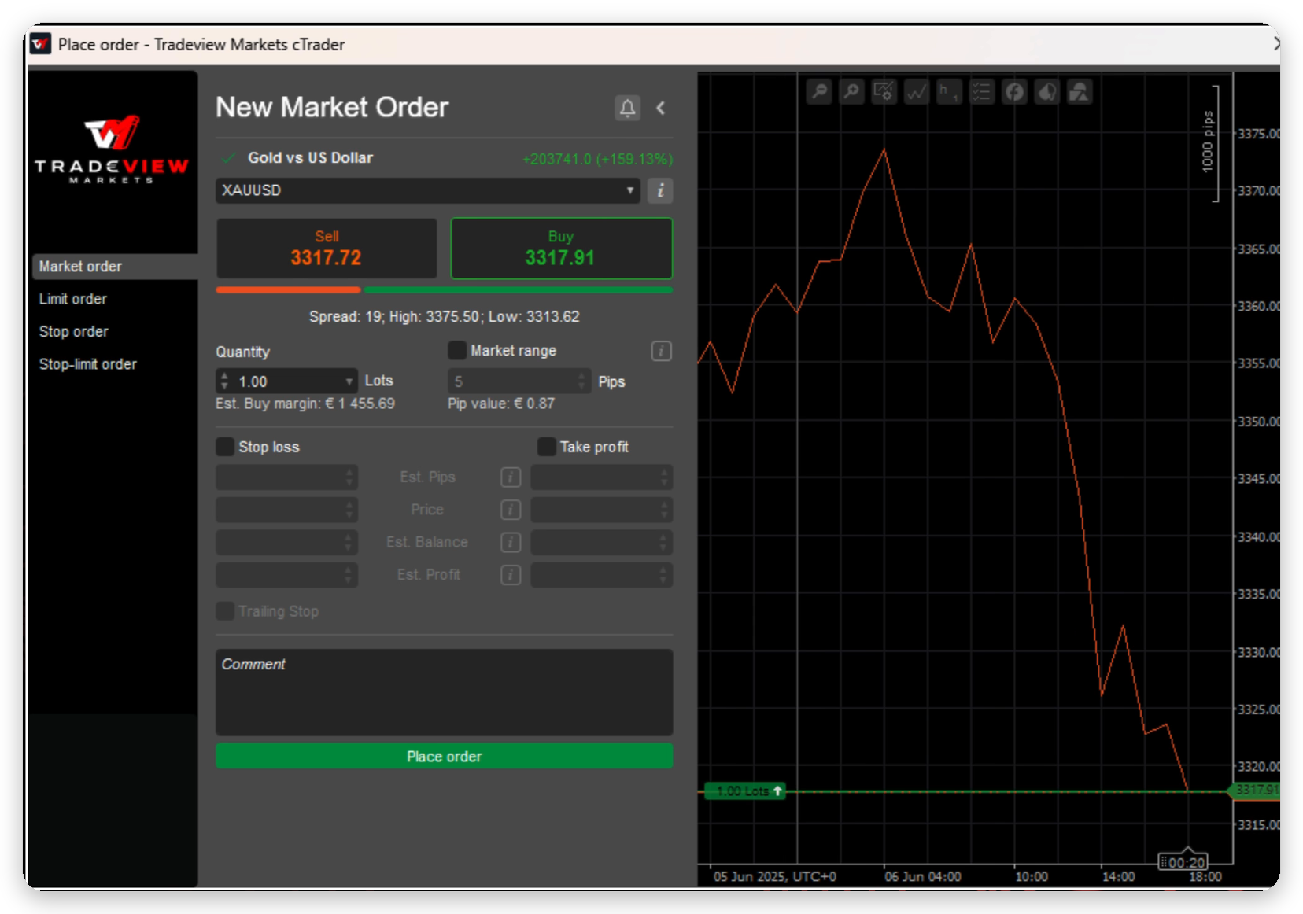Open the h1 timeframe selector
The height and width of the screenshot is (914, 1303).
coord(949,92)
